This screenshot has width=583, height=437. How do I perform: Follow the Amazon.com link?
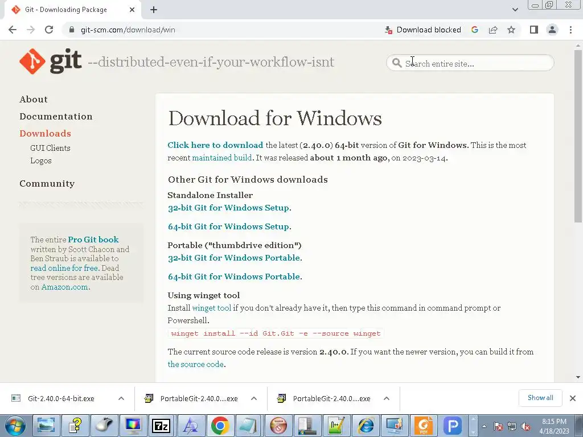(65, 287)
